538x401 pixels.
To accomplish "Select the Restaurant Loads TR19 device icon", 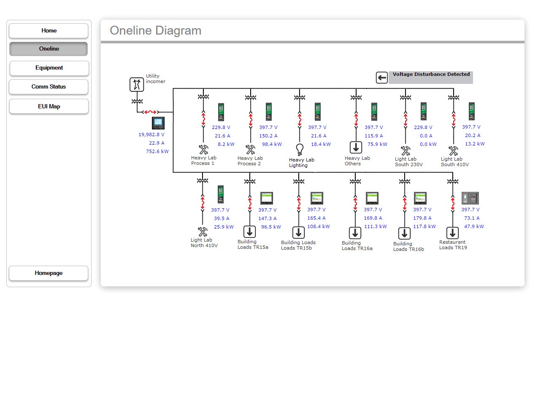I will (x=470, y=198).
